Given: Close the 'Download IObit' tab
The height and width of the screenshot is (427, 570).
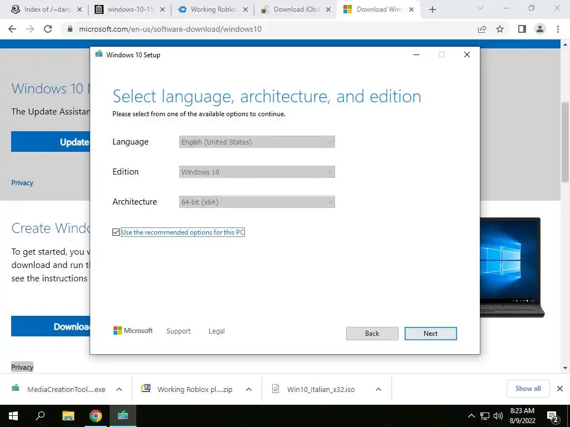Looking at the screenshot, I should coord(328,10).
